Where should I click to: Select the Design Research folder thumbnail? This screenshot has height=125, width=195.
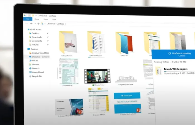tap(68, 42)
